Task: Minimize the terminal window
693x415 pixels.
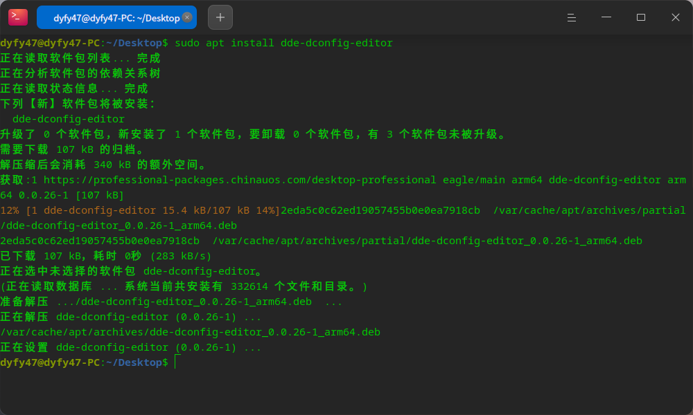Action: click(x=606, y=17)
